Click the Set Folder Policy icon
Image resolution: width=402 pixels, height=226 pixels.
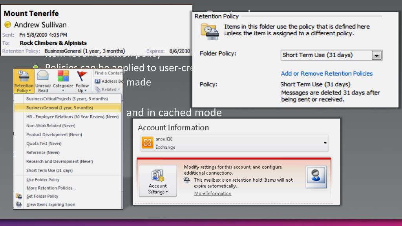point(19,196)
